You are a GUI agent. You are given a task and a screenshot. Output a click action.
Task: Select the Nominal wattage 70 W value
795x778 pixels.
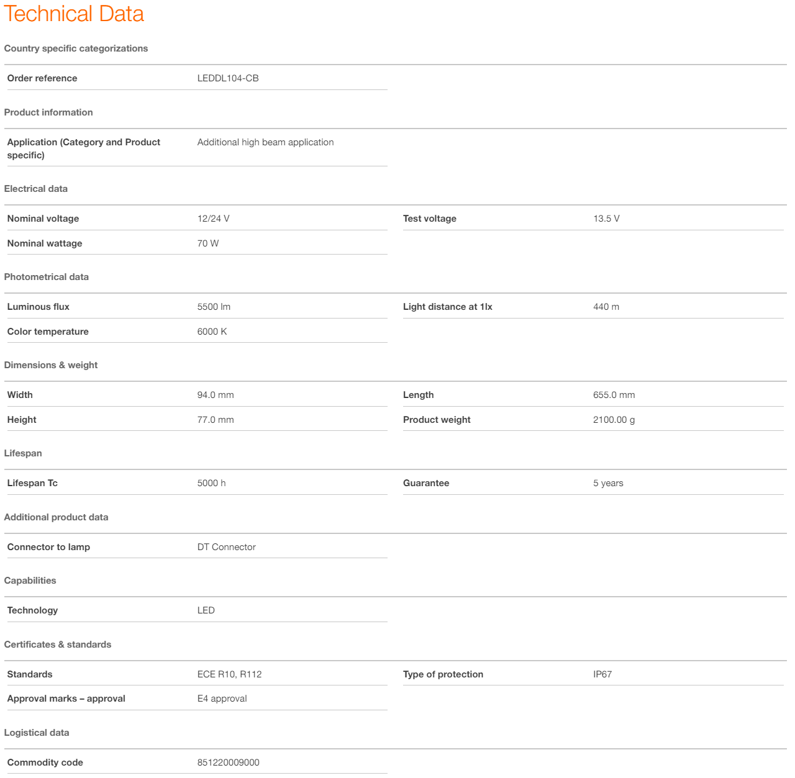click(x=208, y=243)
